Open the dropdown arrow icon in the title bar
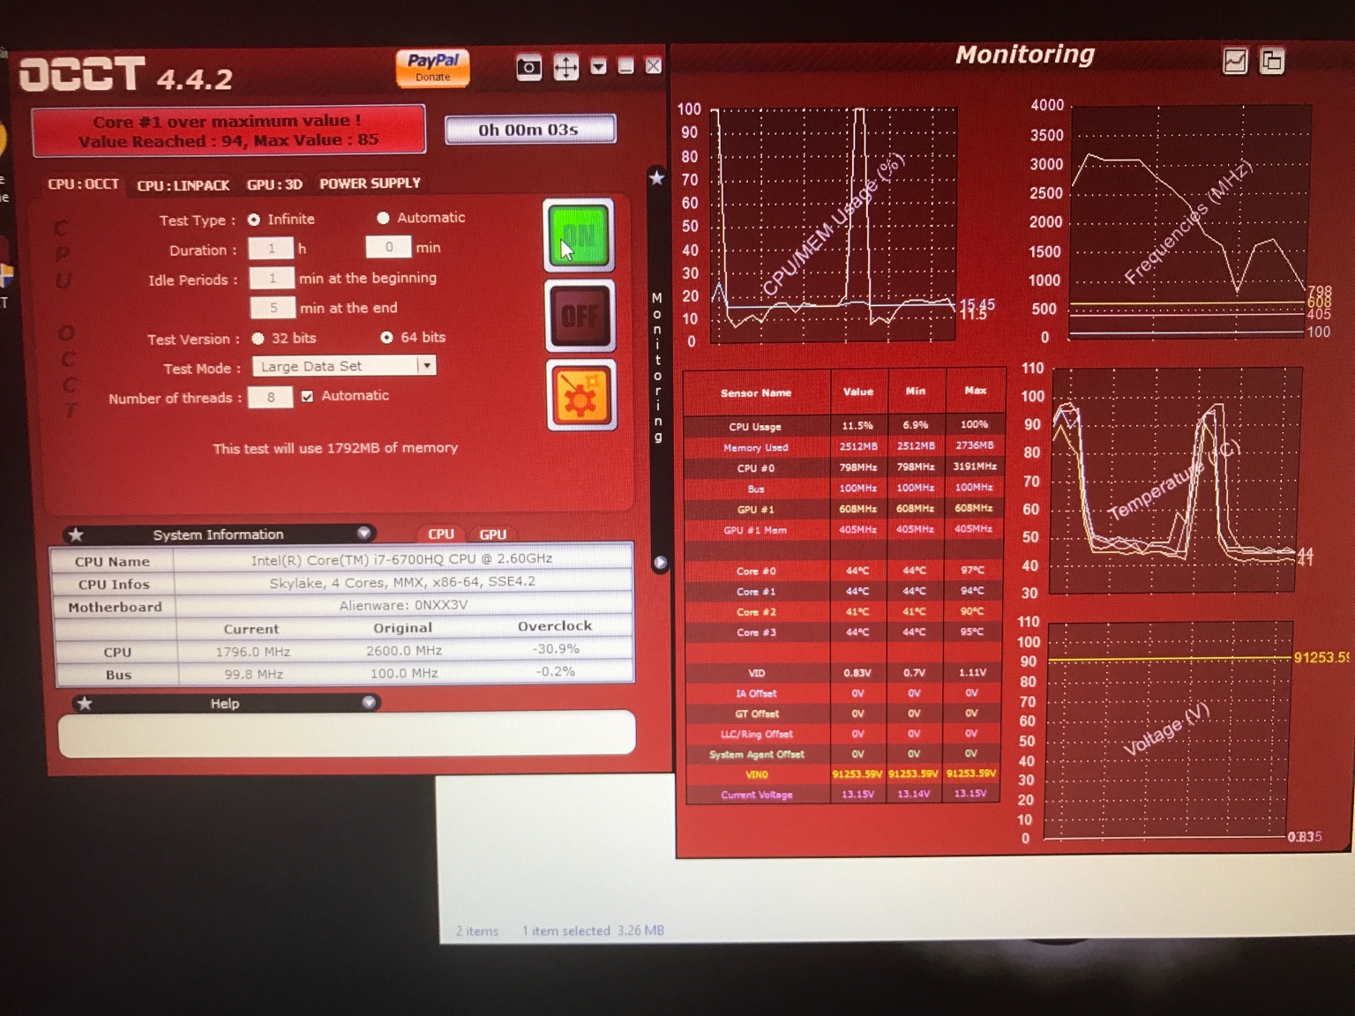 click(598, 66)
